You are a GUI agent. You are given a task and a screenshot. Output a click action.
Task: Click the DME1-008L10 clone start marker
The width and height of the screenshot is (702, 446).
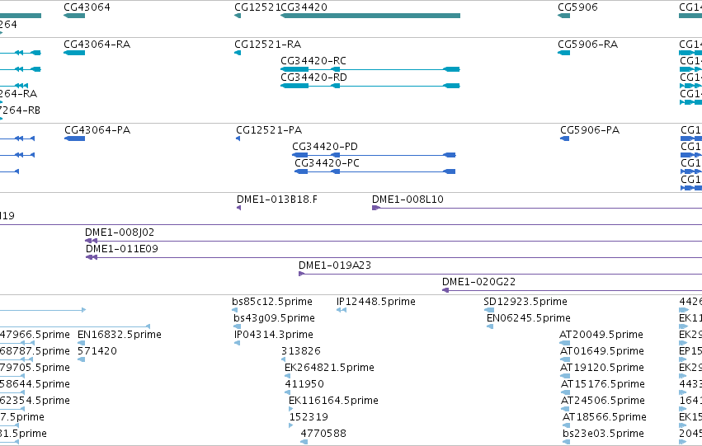click(x=376, y=208)
